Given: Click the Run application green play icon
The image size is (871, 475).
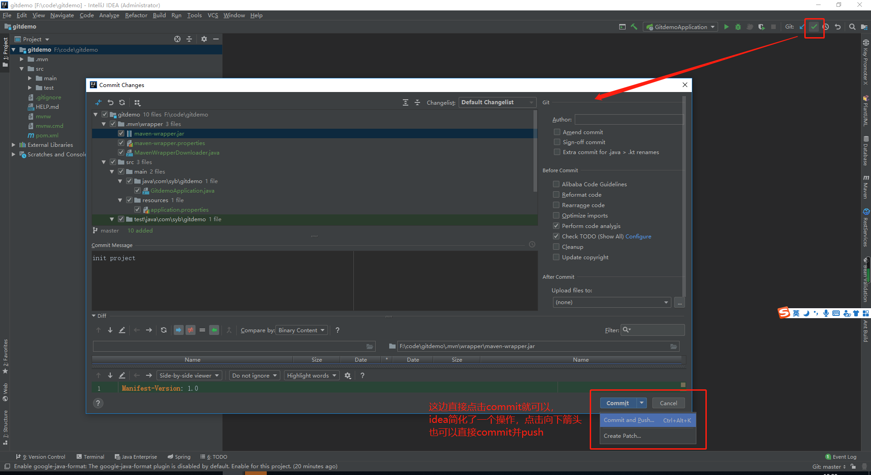Looking at the screenshot, I should [x=726, y=27].
